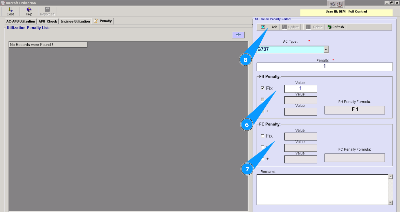Check the FC Penalty plus checkbox
Viewport: 400px width, 212px height.
[263, 158]
